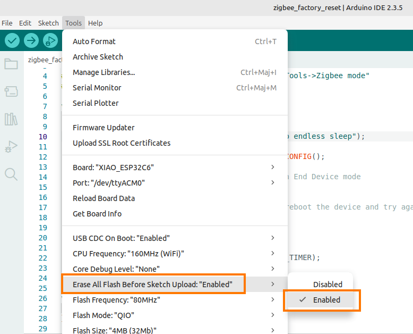
Task: Select the Disabled erase flash option
Action: pos(327,285)
